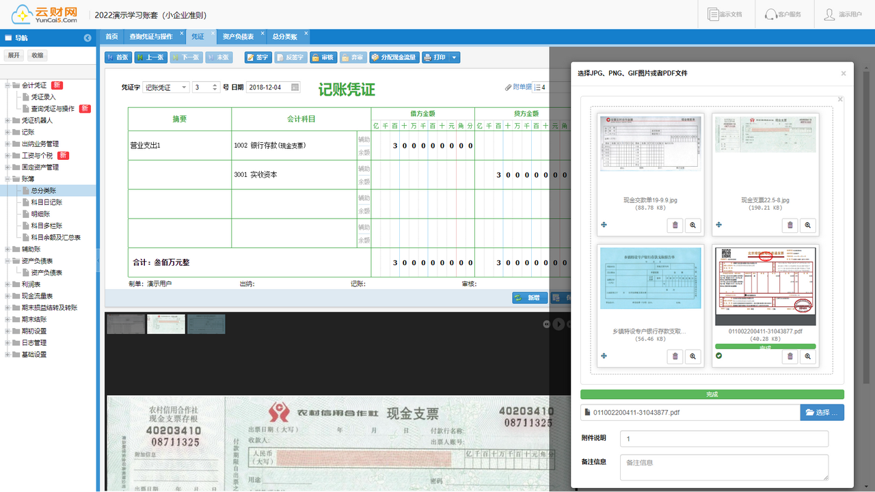Image resolution: width=875 pixels, height=492 pixels.
Task: Click the move crosshair on 现金交款单 attachment
Action: click(604, 225)
